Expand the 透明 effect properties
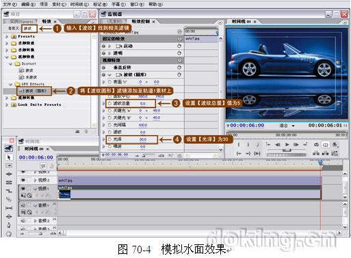 109,53
